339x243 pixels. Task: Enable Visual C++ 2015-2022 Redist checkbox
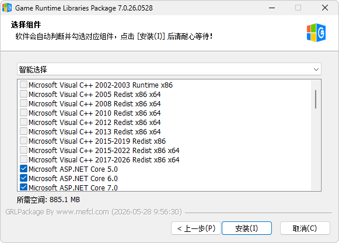pyautogui.click(x=23, y=150)
